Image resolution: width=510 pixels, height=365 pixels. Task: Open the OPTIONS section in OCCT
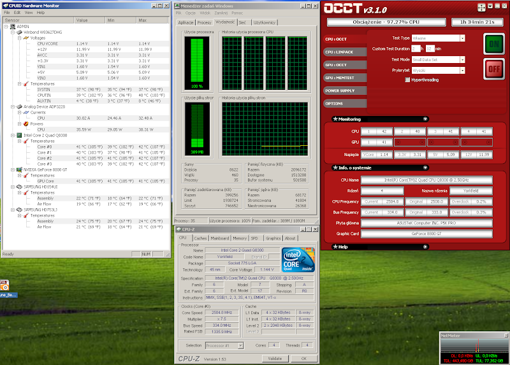pos(345,103)
